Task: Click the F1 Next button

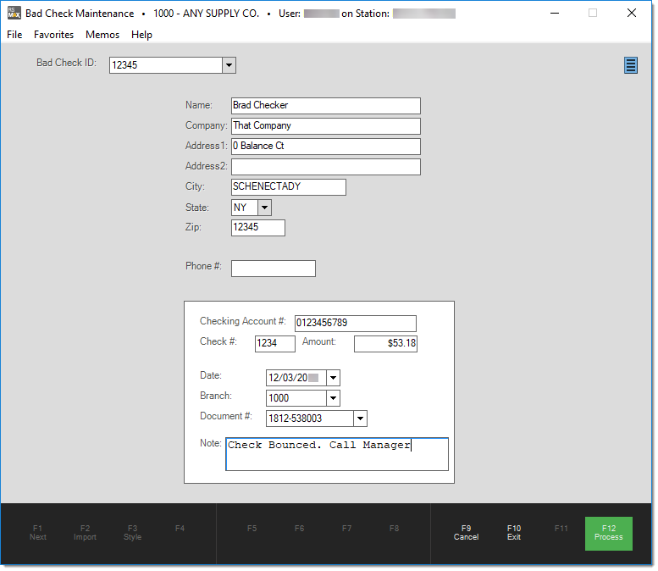Action: tap(38, 533)
